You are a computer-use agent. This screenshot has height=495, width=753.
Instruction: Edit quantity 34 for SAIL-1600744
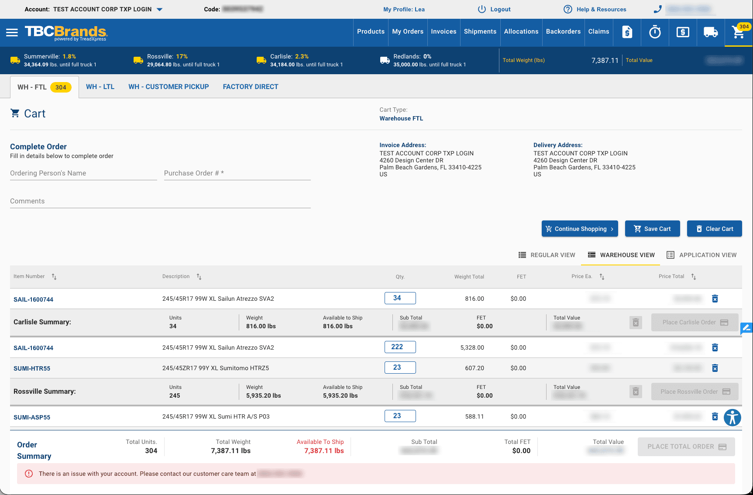(400, 298)
